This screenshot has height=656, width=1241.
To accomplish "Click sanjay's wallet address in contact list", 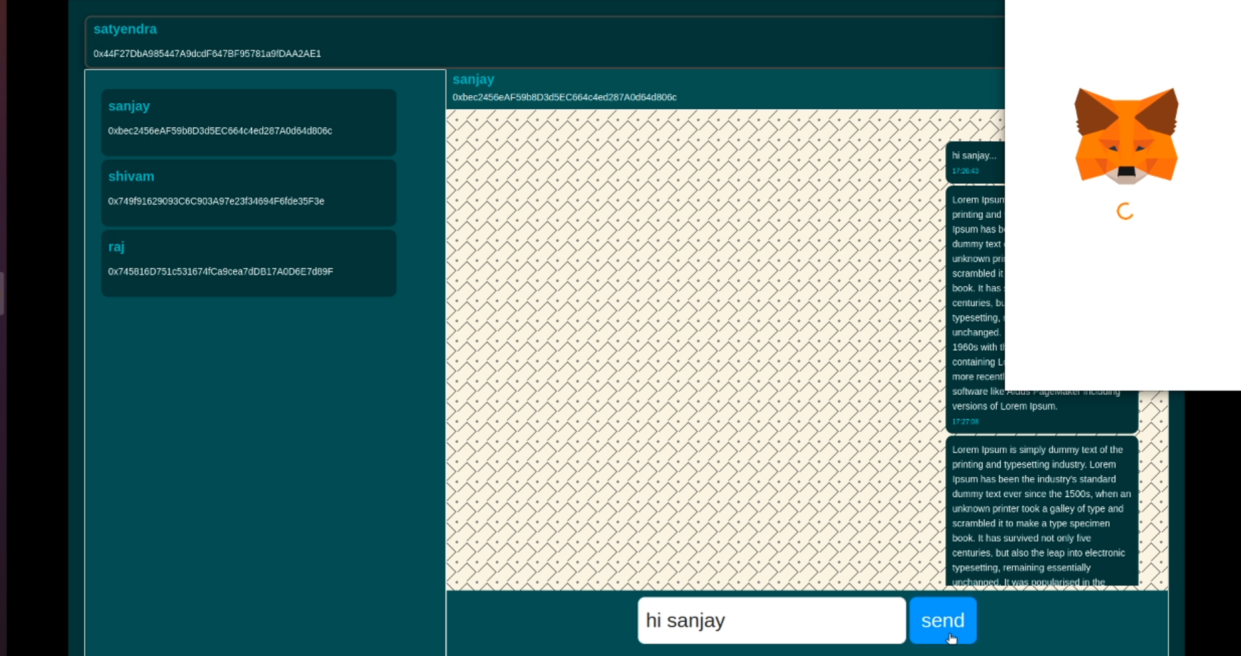I will tap(220, 131).
